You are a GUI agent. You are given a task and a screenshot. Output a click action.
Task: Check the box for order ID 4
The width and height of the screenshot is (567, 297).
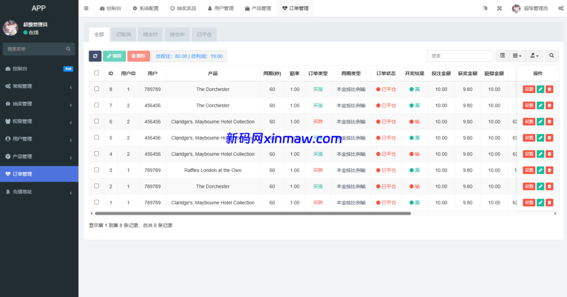[96, 153]
